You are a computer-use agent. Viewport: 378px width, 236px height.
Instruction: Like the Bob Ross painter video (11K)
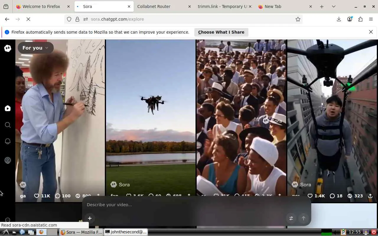coord(42,196)
